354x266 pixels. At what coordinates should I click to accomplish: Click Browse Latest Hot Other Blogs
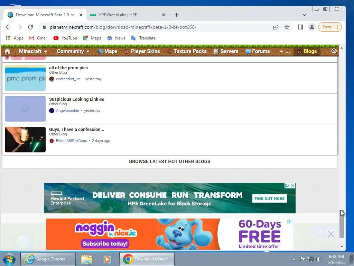click(169, 161)
